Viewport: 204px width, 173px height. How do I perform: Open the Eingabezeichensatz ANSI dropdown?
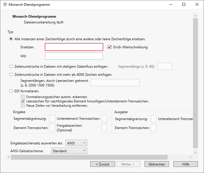76,143
